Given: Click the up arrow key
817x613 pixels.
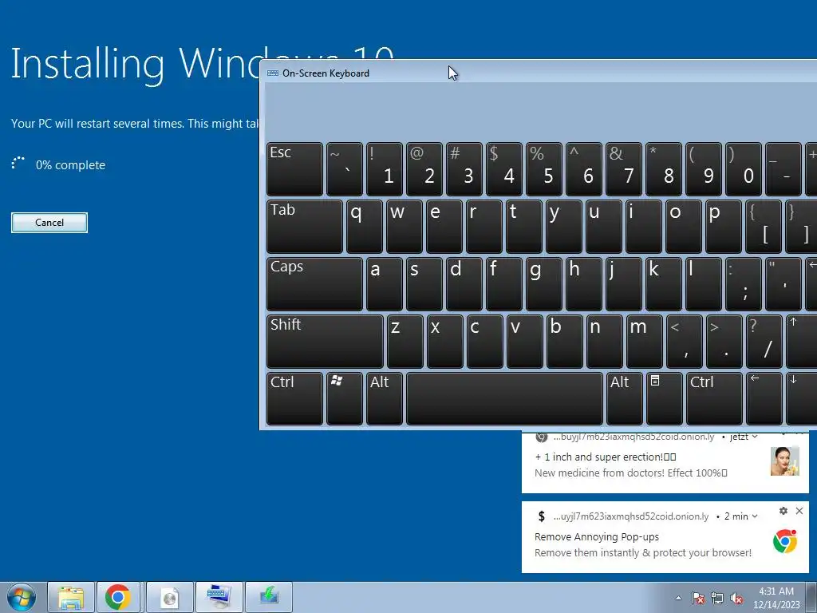Looking at the screenshot, I should point(801,342).
